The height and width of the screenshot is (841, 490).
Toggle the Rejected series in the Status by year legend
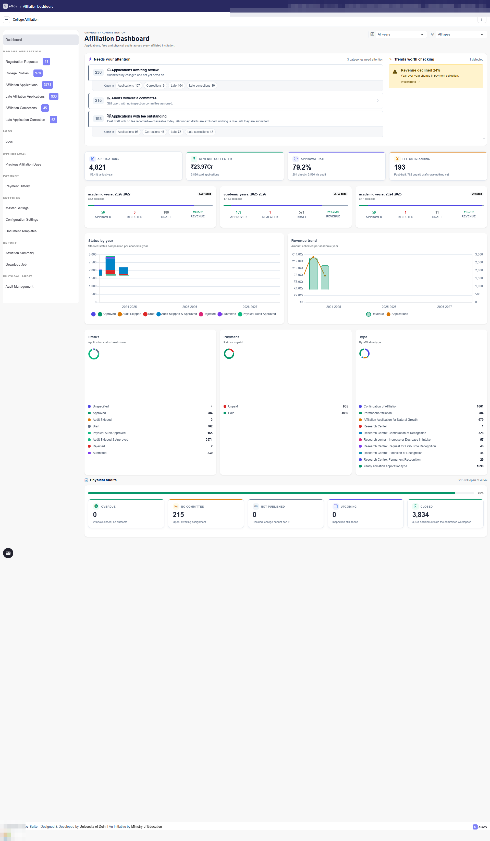[x=207, y=314]
